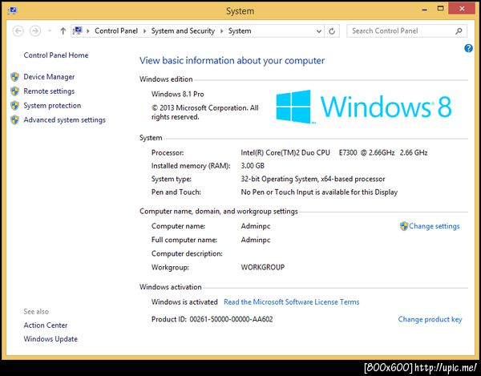Image resolution: width=481 pixels, height=376 pixels.
Task: Close the System window
Action: click(462, 9)
